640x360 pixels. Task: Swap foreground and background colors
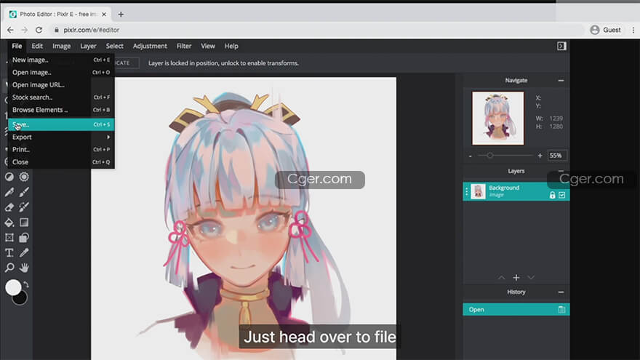pyautogui.click(x=26, y=284)
